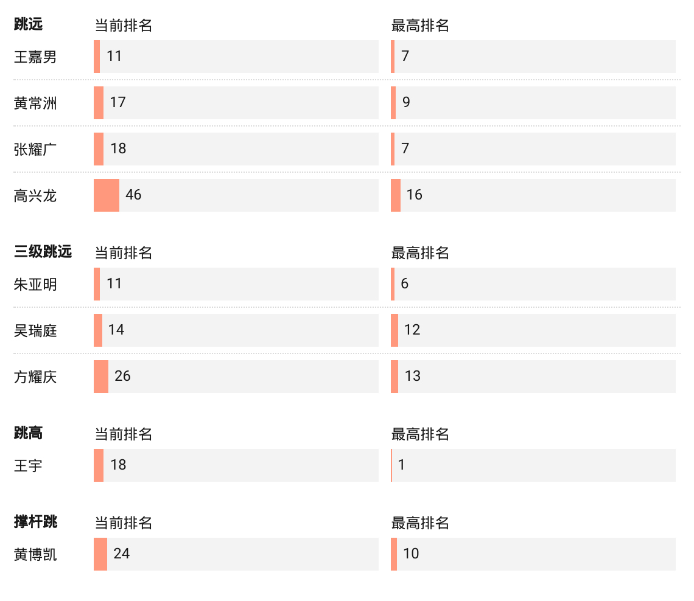Screen dimensions: 694x601
Task: Select the athlete name 方耀庆
Action: 35,377
